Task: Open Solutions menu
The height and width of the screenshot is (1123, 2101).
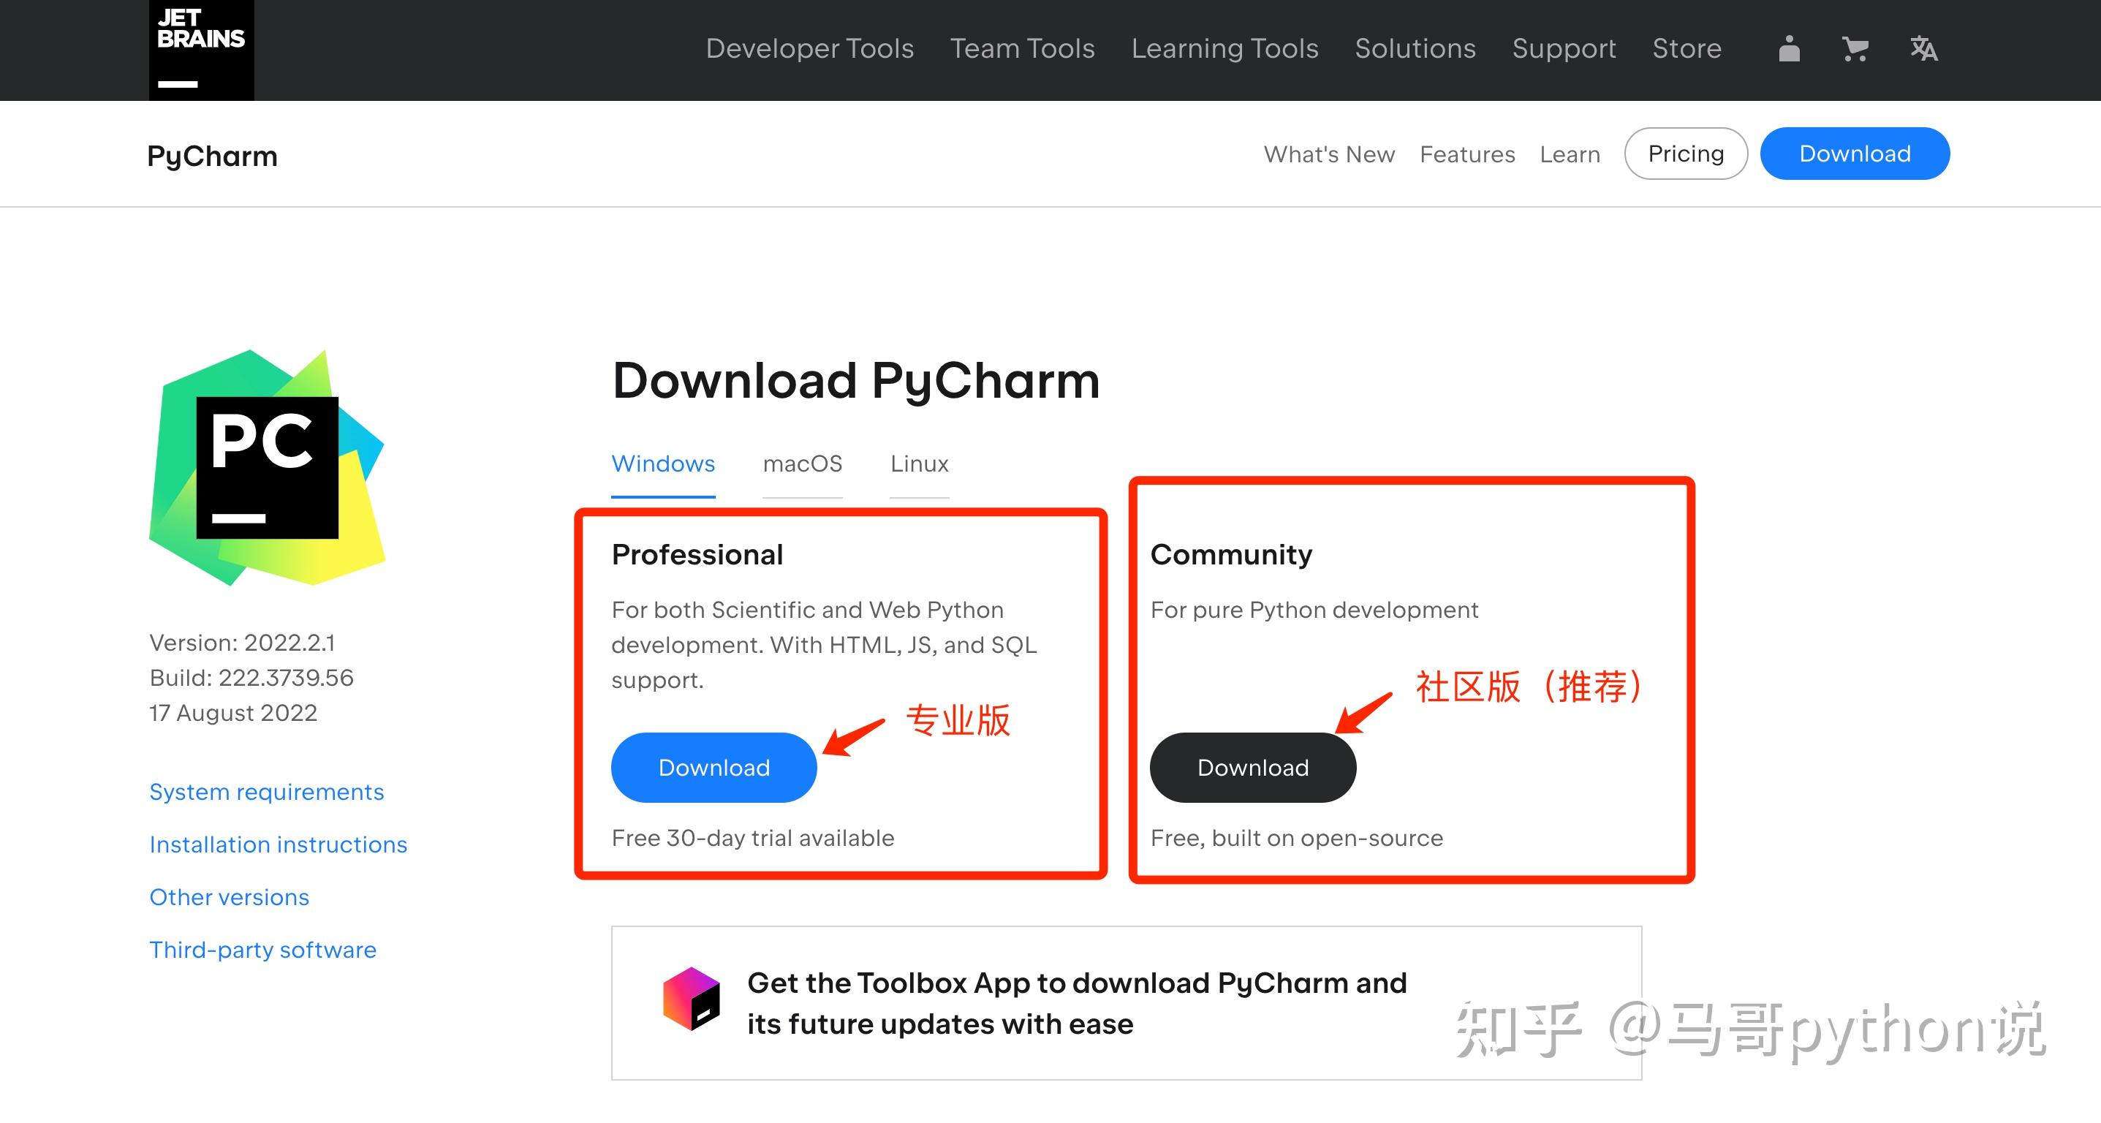Action: point(1415,49)
